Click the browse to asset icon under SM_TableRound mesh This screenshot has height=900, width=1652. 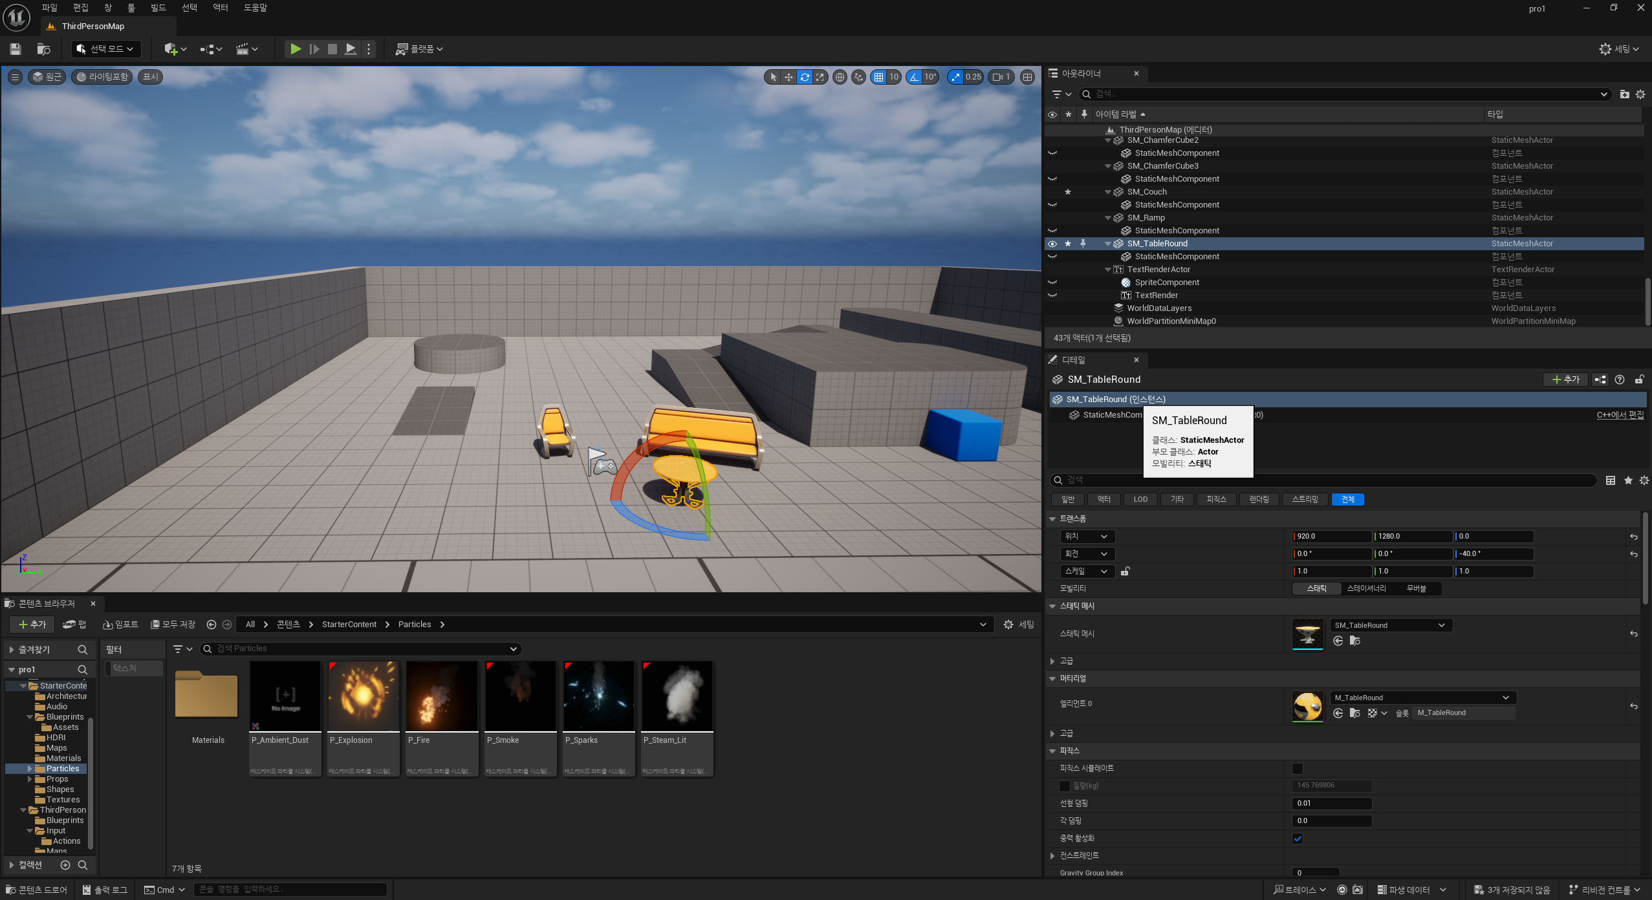tap(1354, 641)
